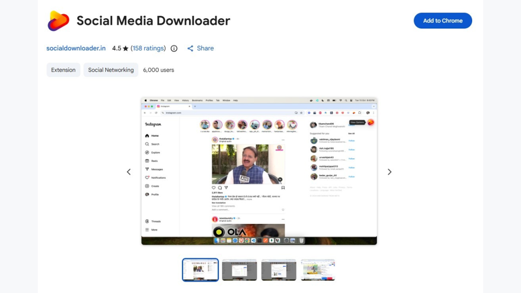
Task: Go to the previous screenshot with left arrow
Action: [129, 172]
